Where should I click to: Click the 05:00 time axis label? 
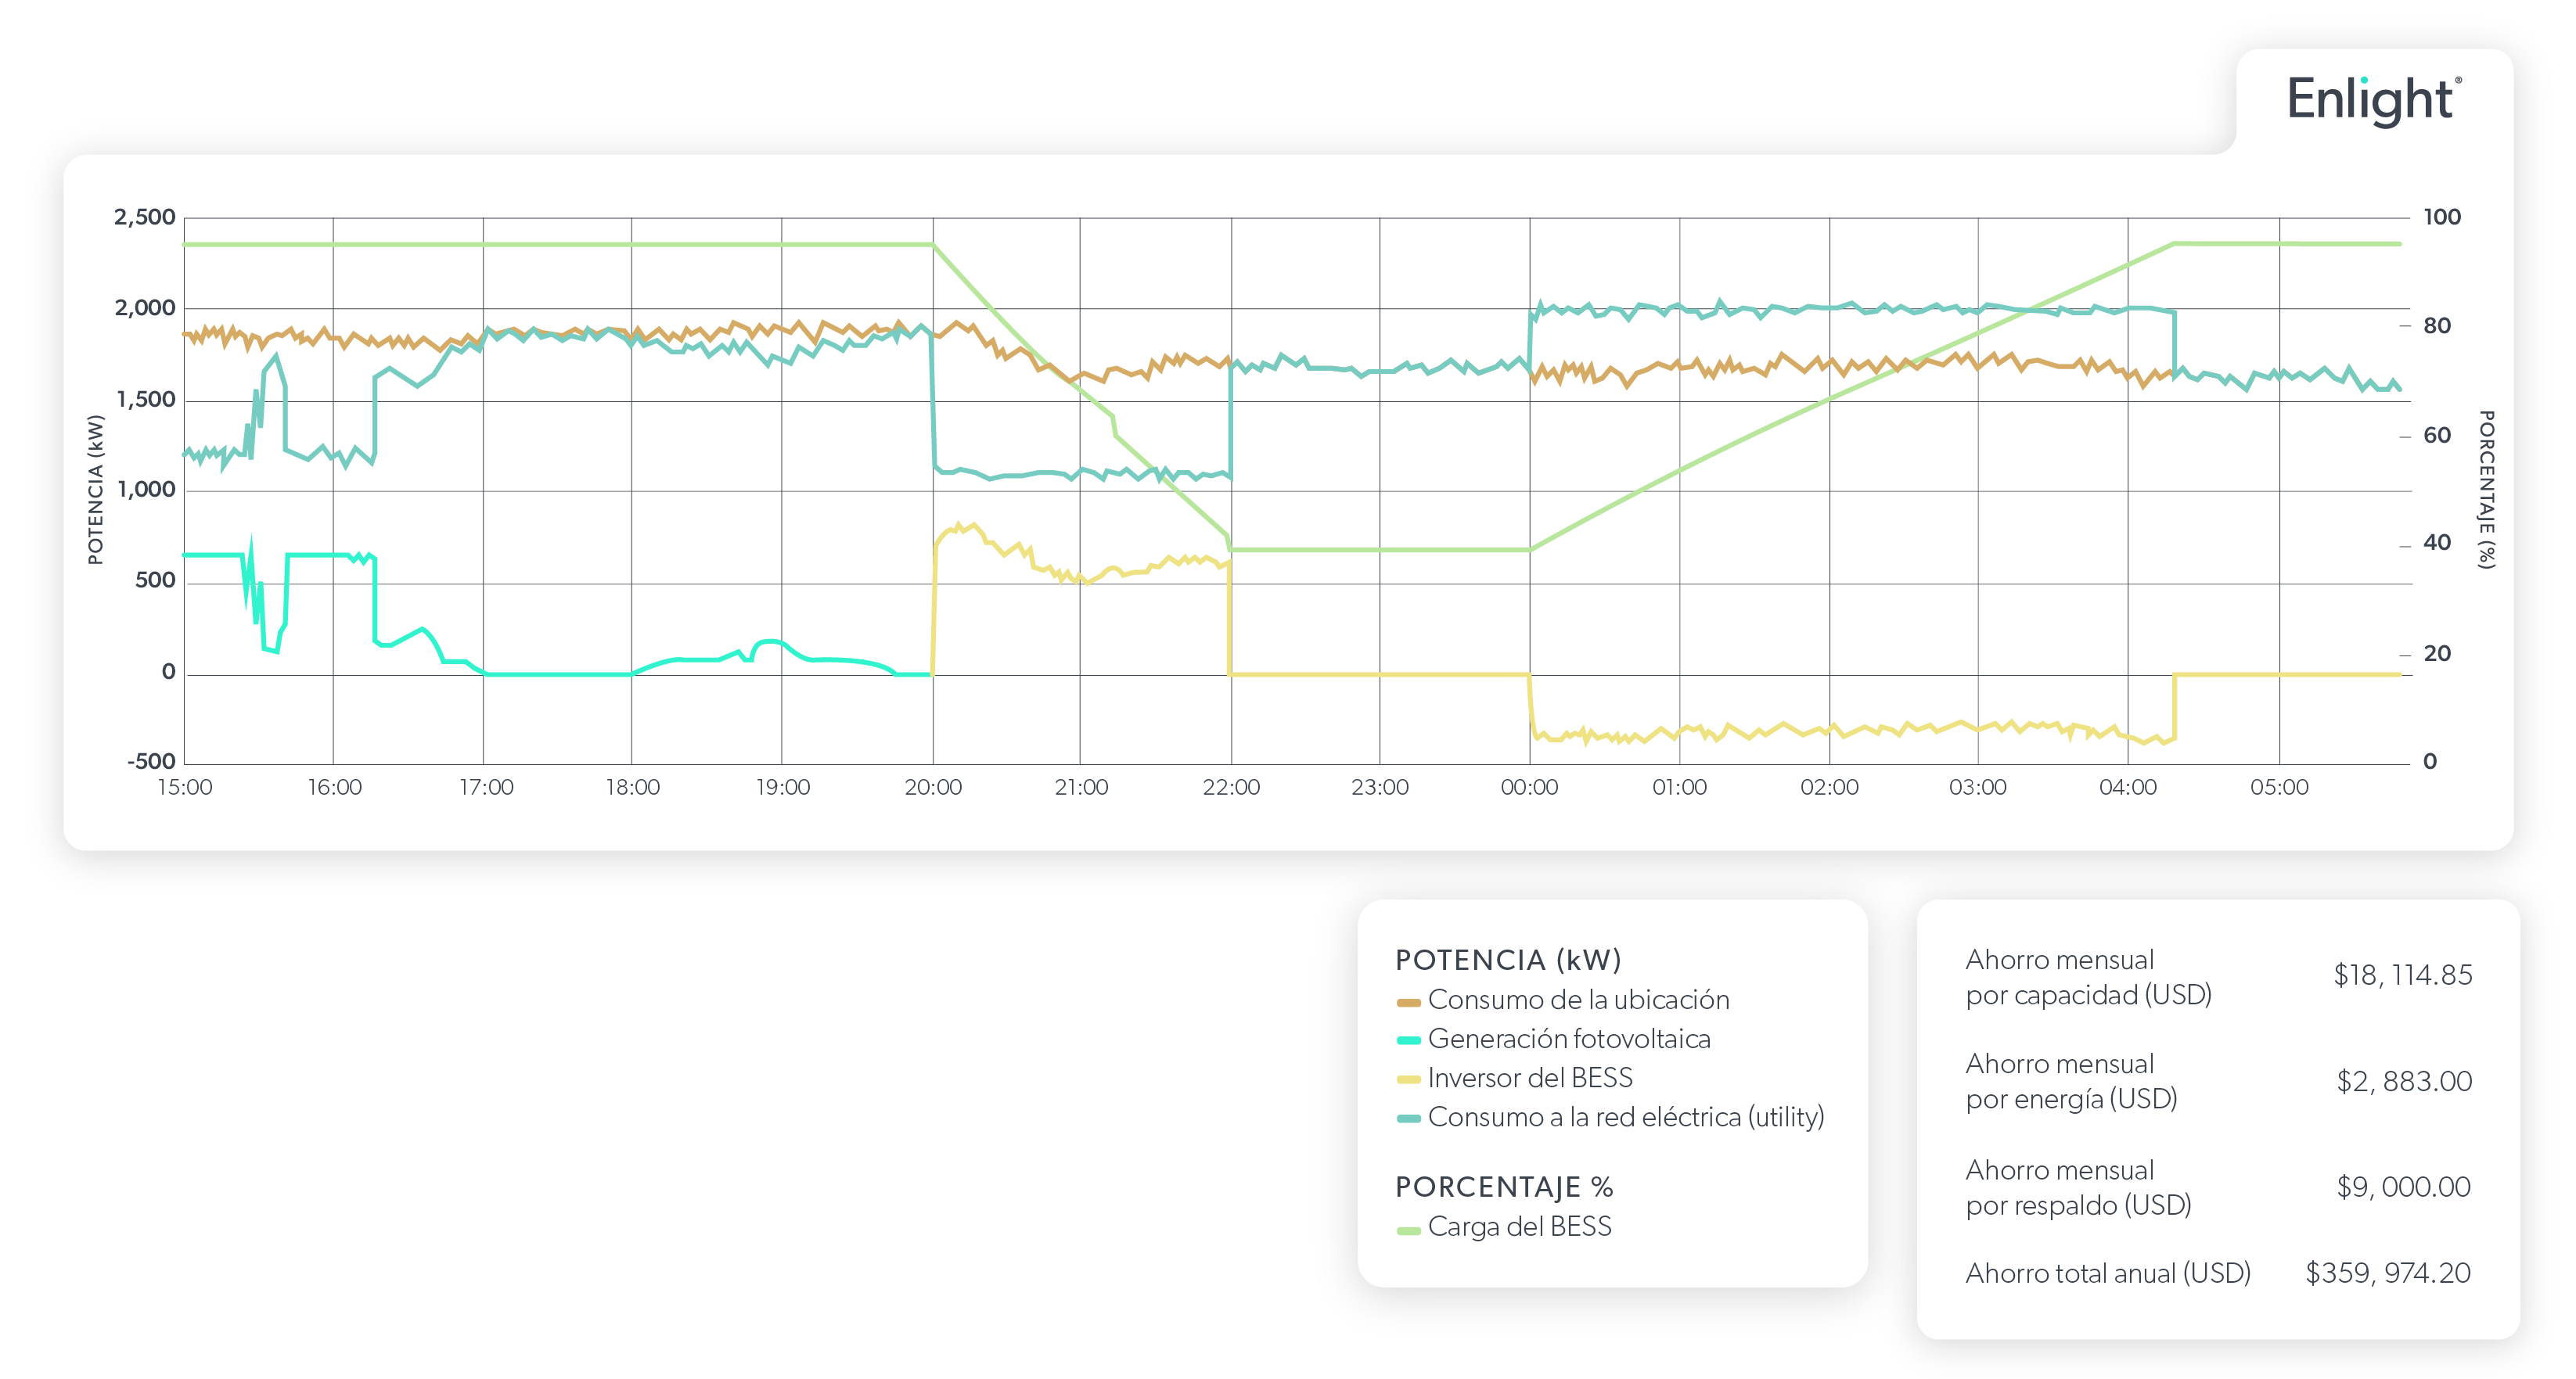[x=2279, y=788]
